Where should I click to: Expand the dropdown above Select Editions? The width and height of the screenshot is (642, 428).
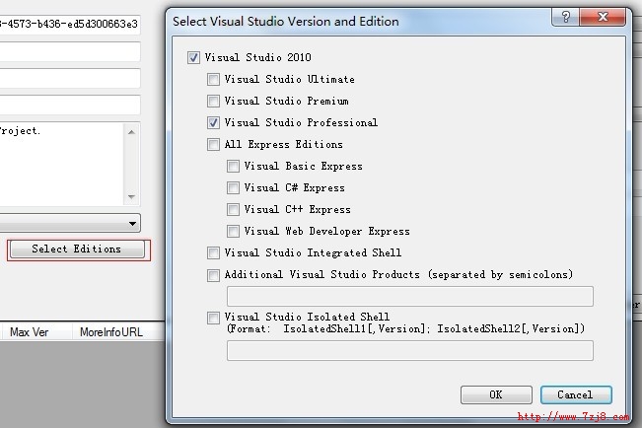coord(132,224)
